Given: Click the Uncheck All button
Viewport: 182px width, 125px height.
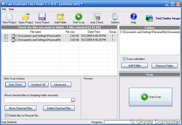Looking at the screenshot, I should [38, 85].
